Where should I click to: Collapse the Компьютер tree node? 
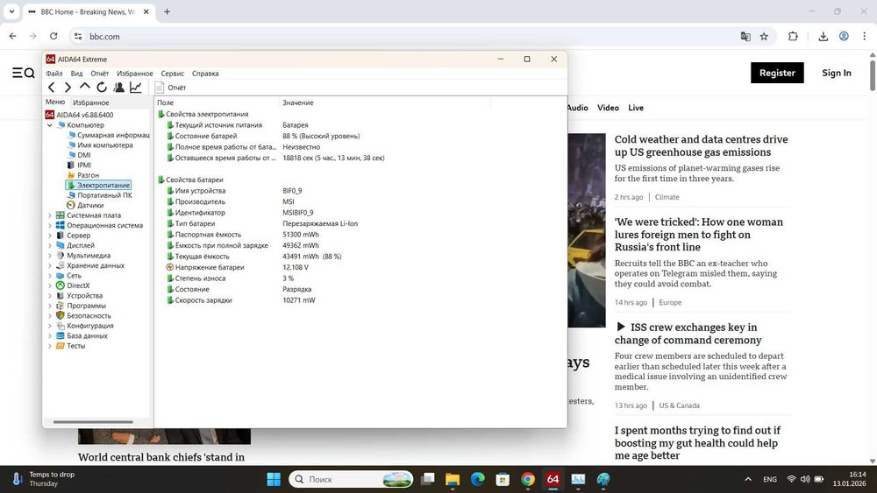click(50, 125)
